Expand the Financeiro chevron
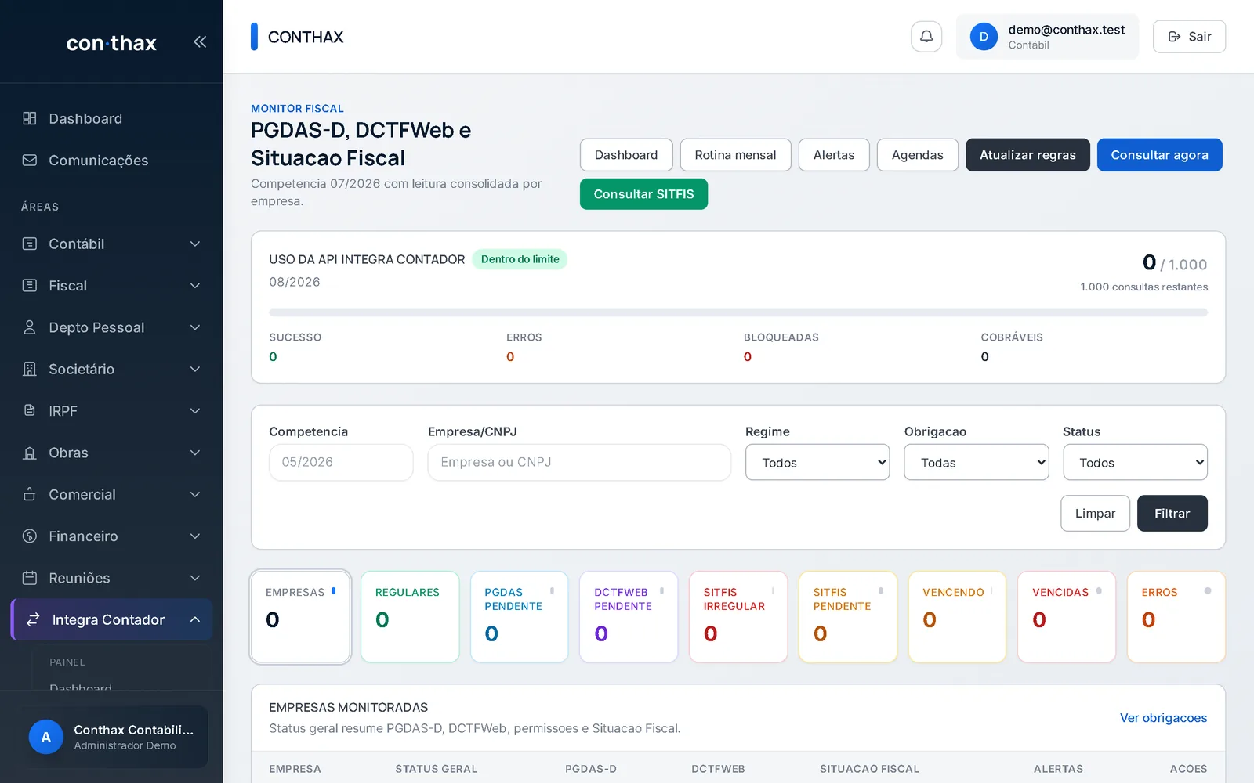Viewport: 1254px width, 783px height. 195,536
